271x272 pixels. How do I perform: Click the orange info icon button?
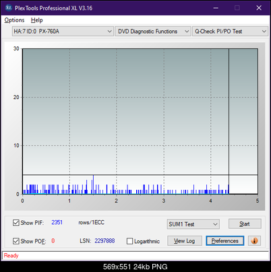(254, 240)
